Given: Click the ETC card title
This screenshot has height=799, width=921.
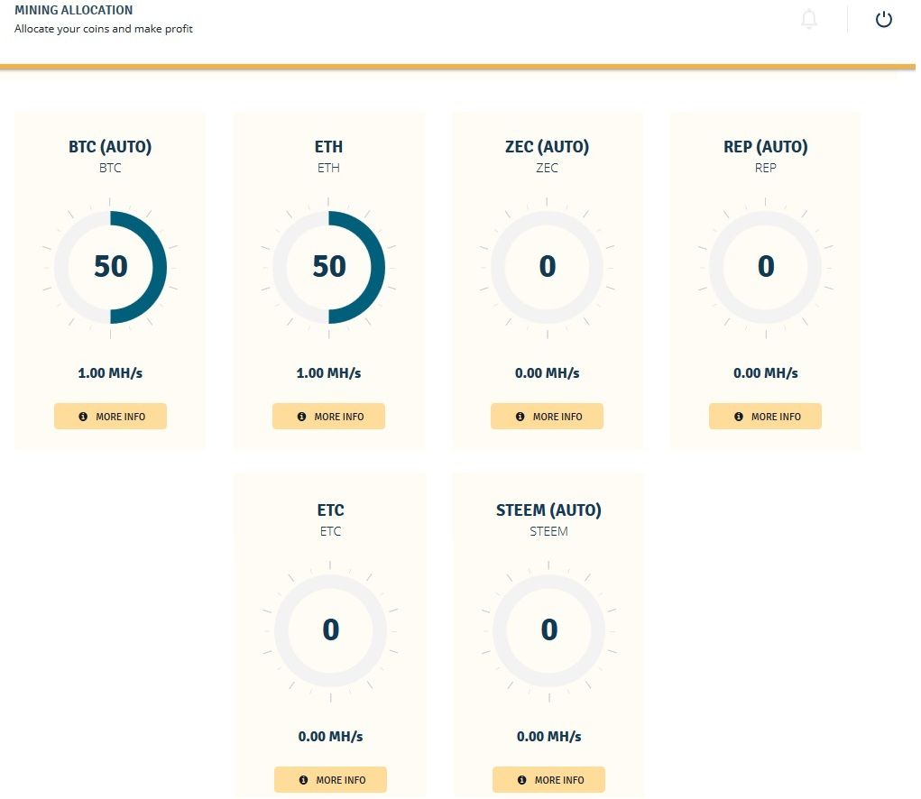Looking at the screenshot, I should [331, 510].
